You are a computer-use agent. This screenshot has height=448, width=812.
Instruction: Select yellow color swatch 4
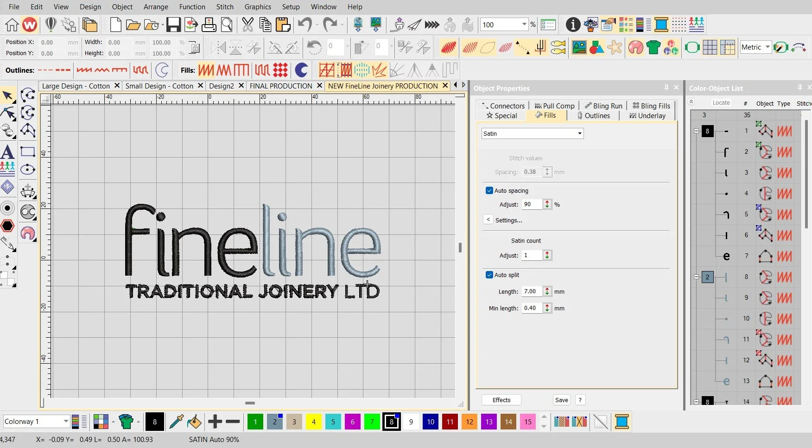click(313, 422)
